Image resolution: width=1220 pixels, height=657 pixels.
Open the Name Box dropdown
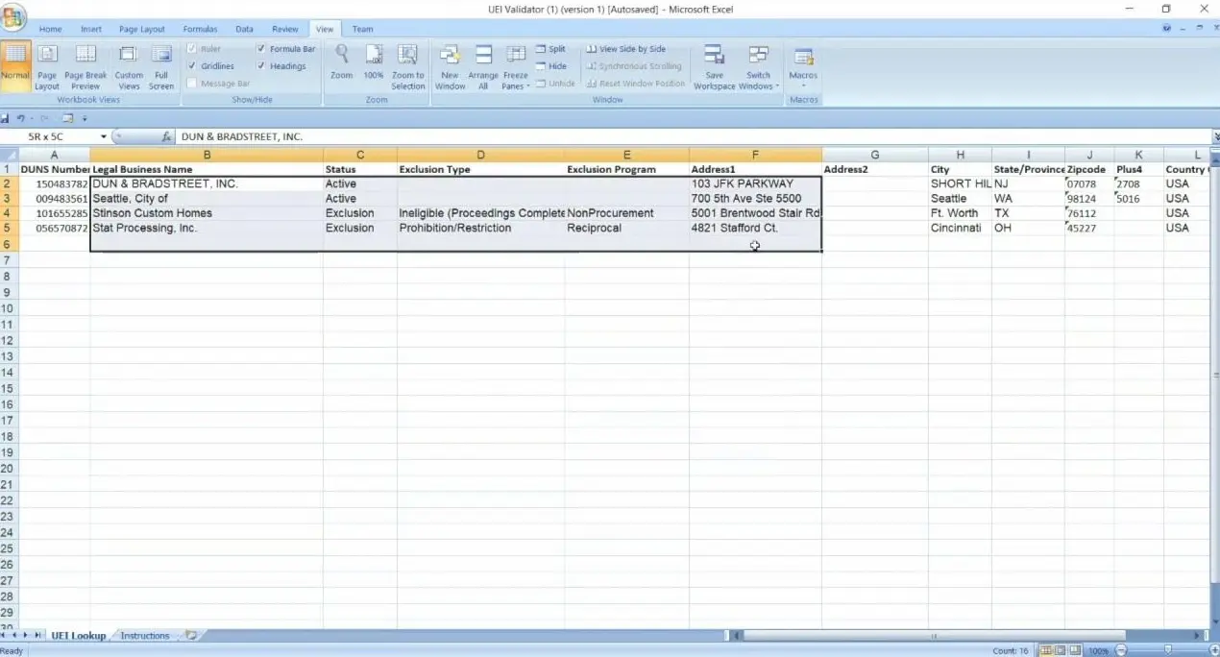[x=103, y=137]
